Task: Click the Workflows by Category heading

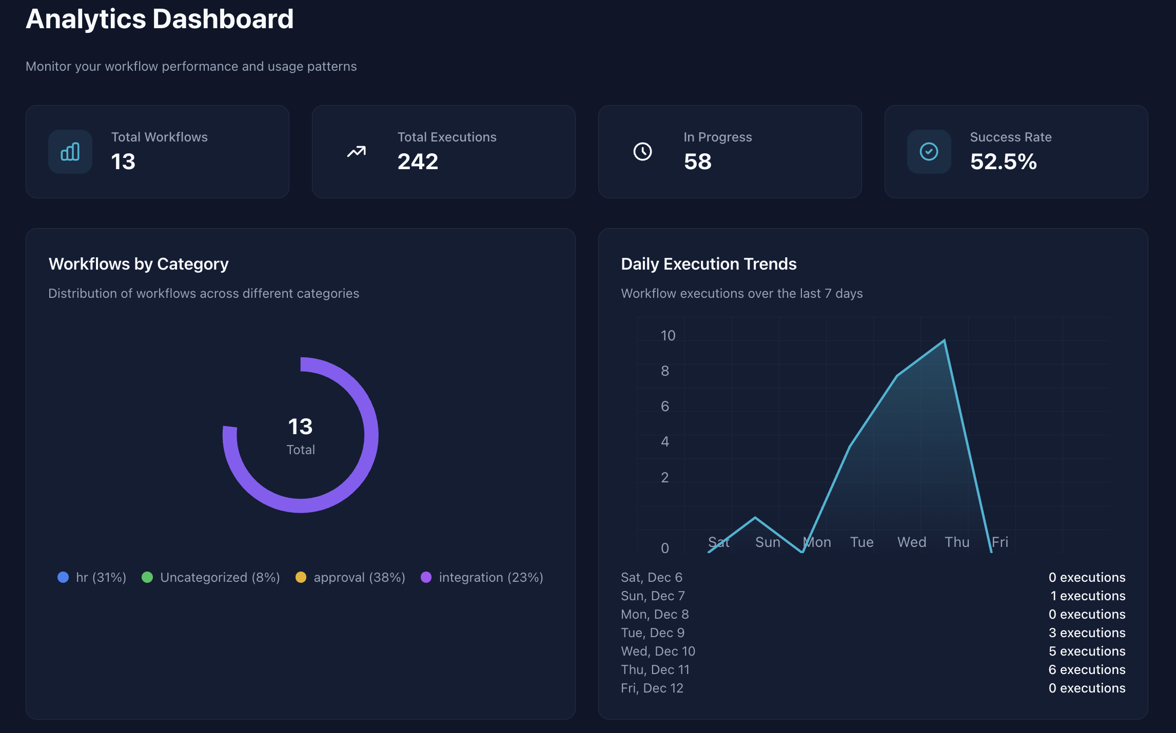Action: (x=139, y=263)
